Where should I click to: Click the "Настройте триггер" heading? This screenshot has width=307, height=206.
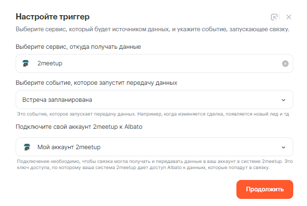53,17
